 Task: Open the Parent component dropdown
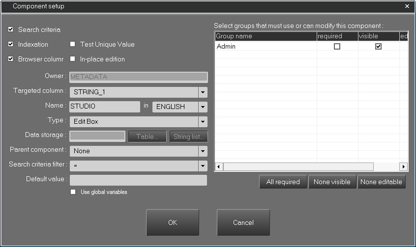pos(203,151)
